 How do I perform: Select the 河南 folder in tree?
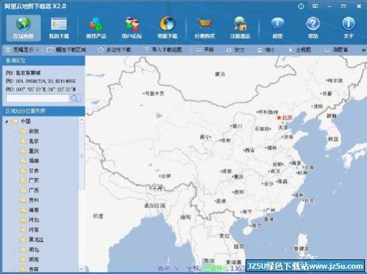29,230
